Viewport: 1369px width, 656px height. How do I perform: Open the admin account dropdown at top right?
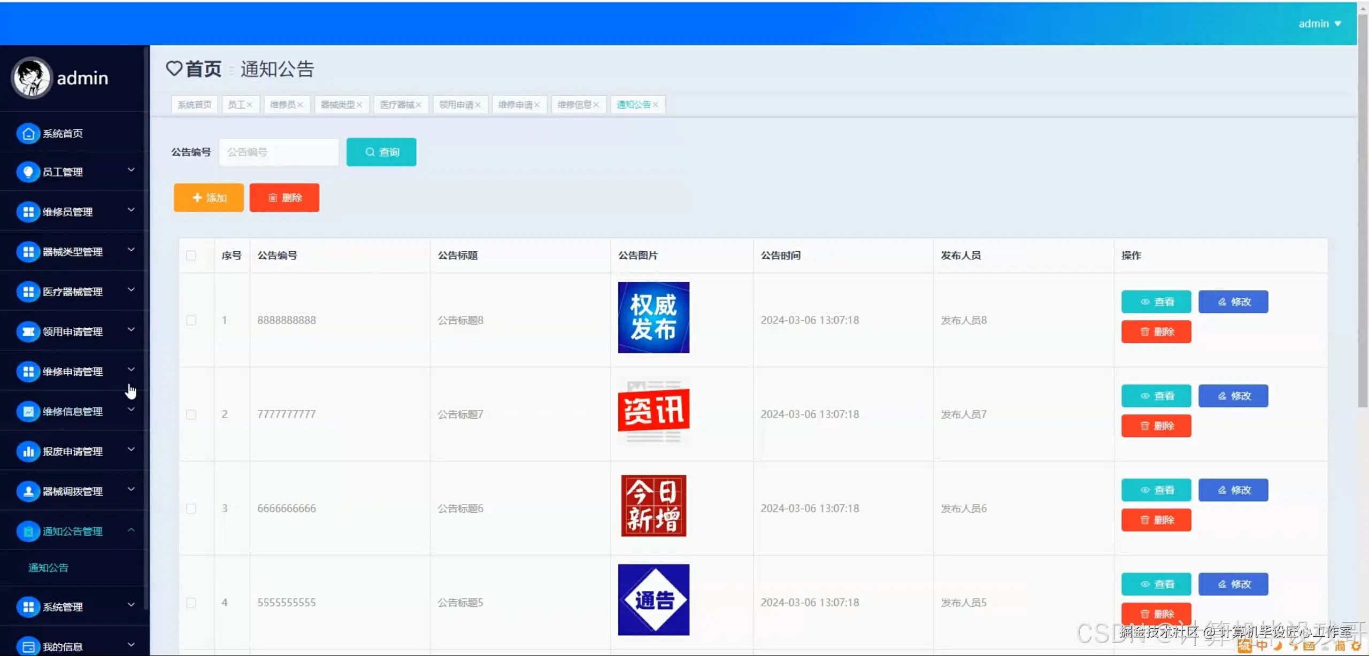(1321, 23)
